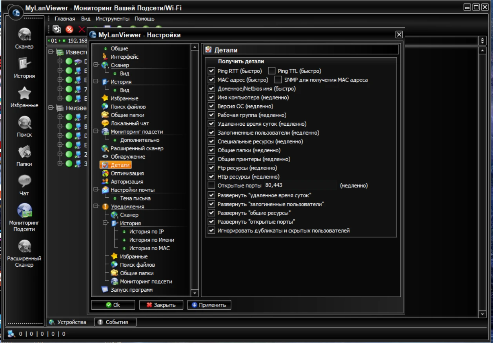Click the История sidebar icon
Screen dimensions: 493x343
pos(24,64)
